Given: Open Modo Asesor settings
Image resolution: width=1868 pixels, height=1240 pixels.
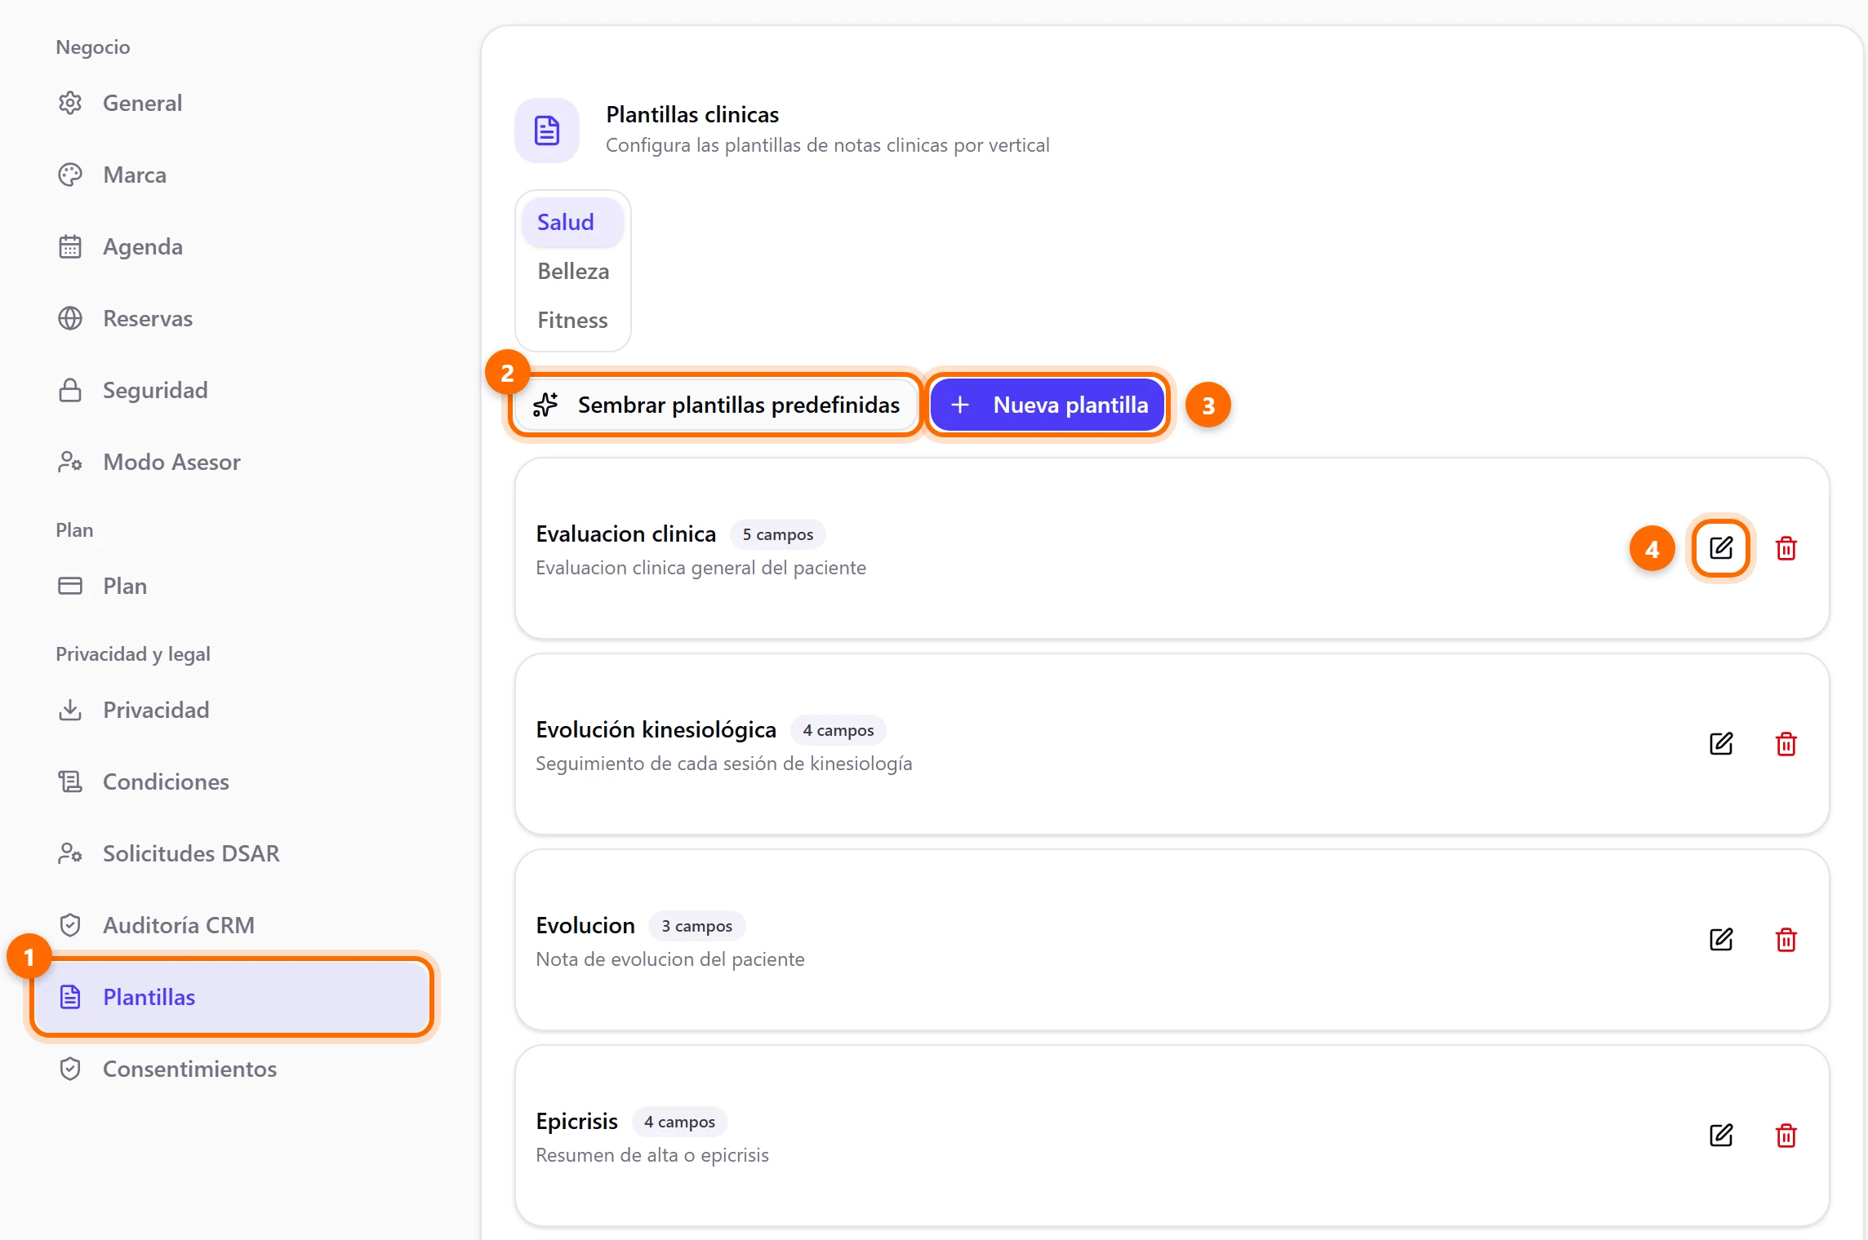Looking at the screenshot, I should [x=232, y=462].
